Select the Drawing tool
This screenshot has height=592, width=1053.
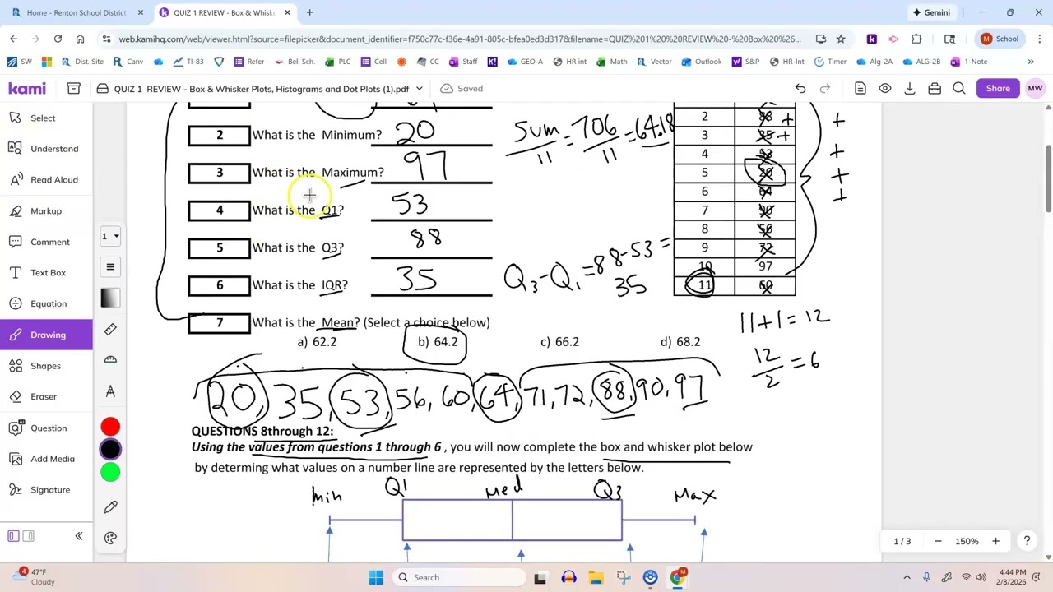[x=46, y=335]
